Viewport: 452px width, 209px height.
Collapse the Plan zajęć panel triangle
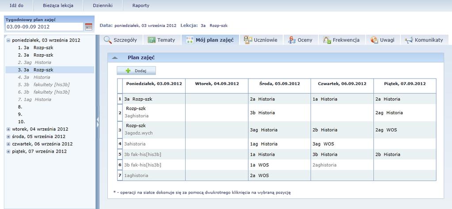[115, 58]
